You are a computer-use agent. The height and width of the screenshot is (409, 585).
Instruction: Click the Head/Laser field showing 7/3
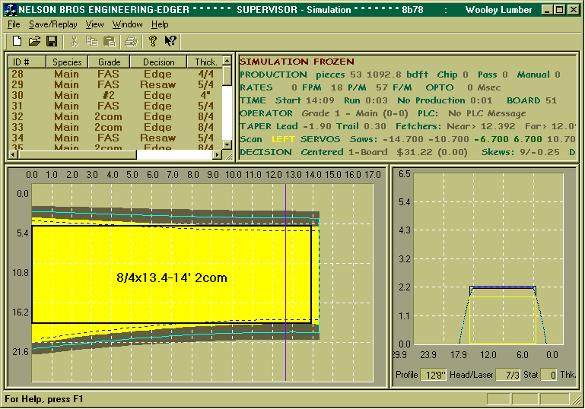coord(507,375)
